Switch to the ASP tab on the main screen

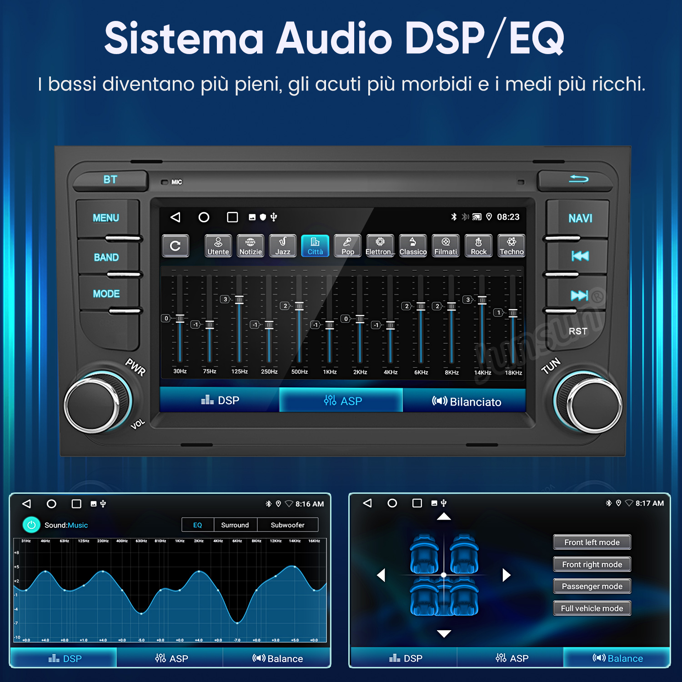pyautogui.click(x=341, y=400)
